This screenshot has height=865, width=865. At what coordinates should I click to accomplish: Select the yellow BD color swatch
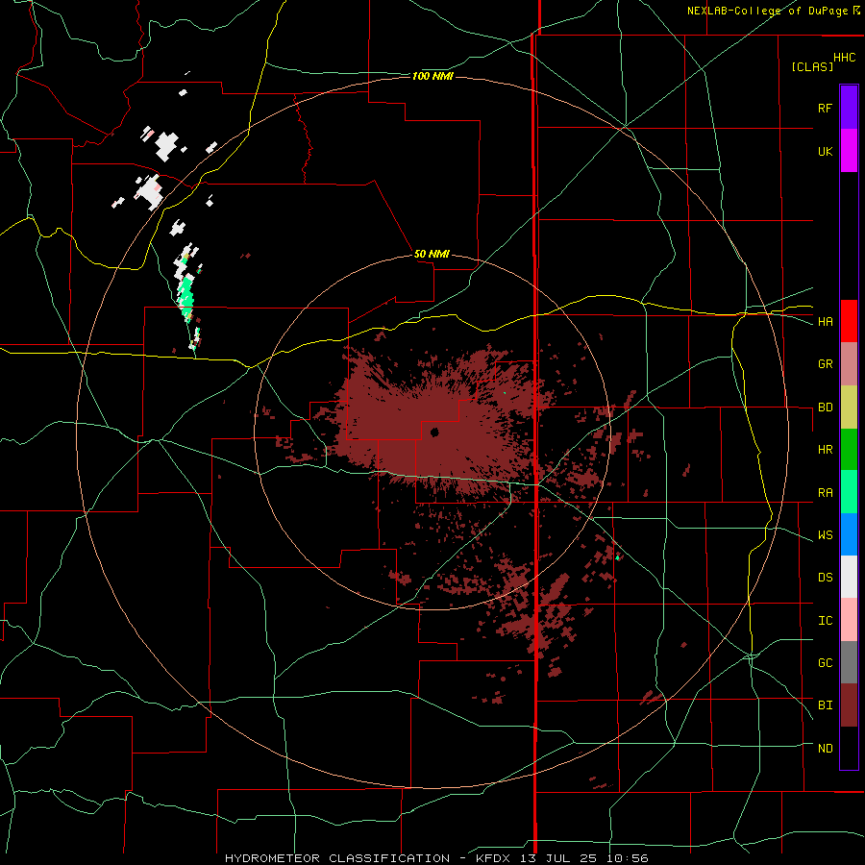pos(849,408)
